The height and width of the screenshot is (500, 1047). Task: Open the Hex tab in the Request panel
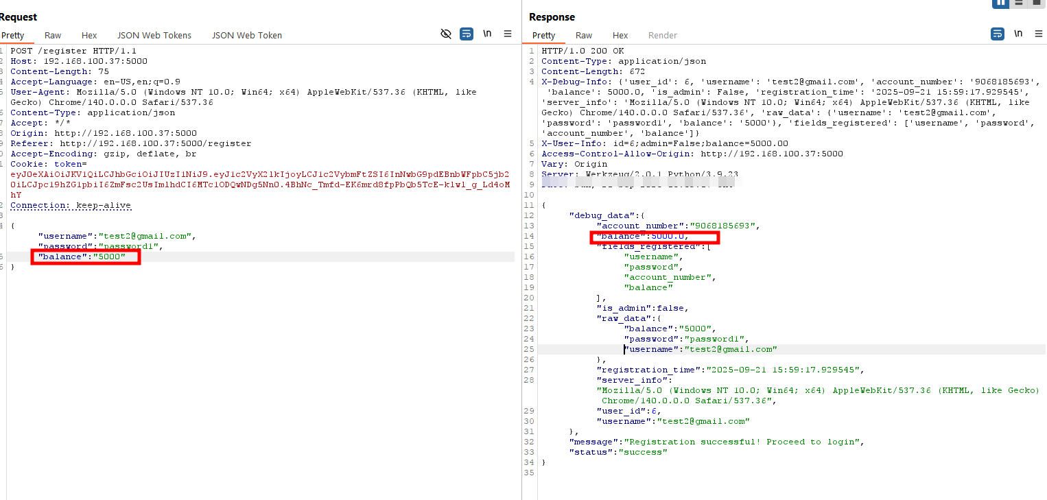(x=89, y=35)
